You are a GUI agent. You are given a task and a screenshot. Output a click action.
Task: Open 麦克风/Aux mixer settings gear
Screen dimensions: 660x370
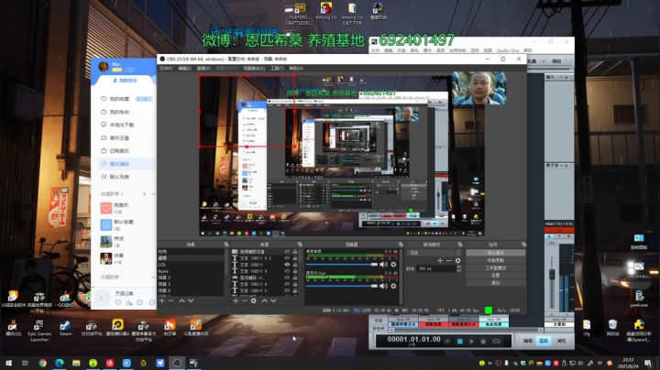coord(393,286)
